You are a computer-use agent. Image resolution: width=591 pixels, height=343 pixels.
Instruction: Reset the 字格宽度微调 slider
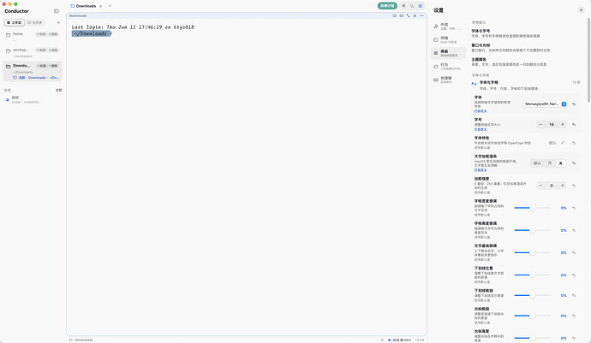[x=574, y=208]
